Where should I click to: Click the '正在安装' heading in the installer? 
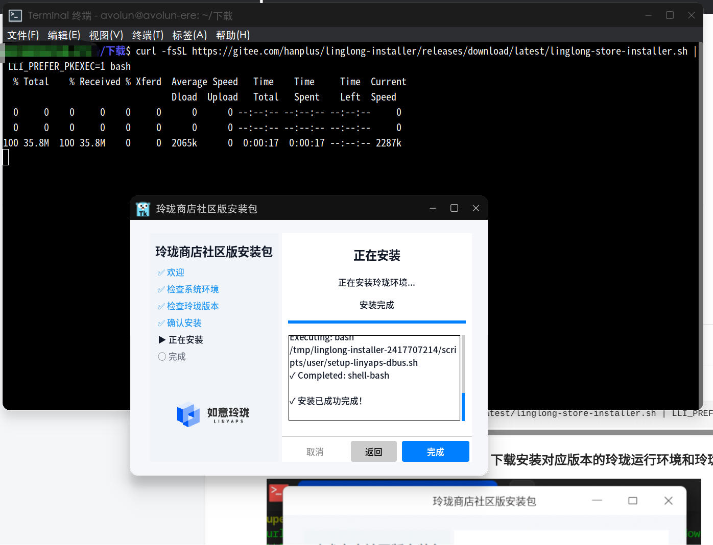(377, 256)
